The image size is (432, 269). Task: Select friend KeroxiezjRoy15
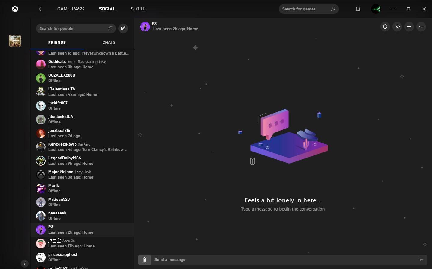[82, 147]
